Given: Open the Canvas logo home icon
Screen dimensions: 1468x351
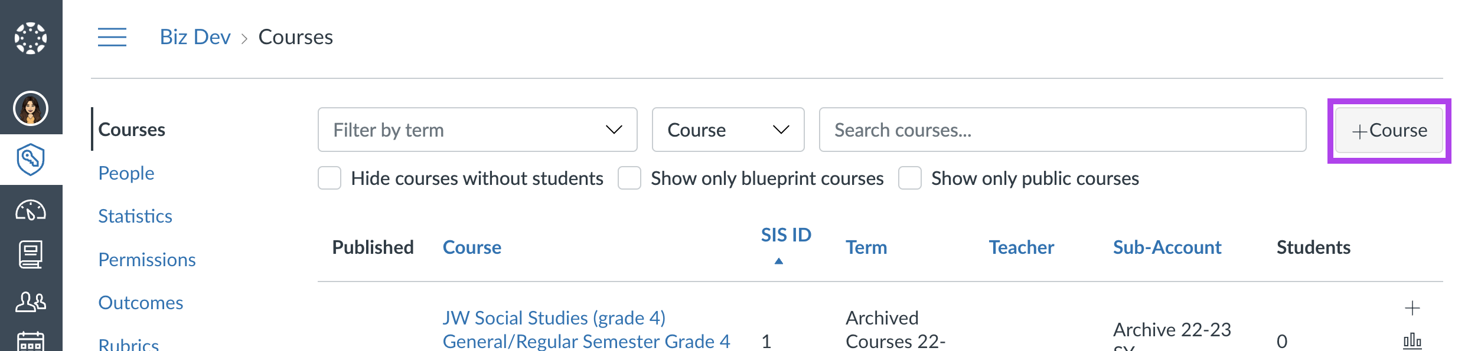Looking at the screenshot, I should 31,38.
